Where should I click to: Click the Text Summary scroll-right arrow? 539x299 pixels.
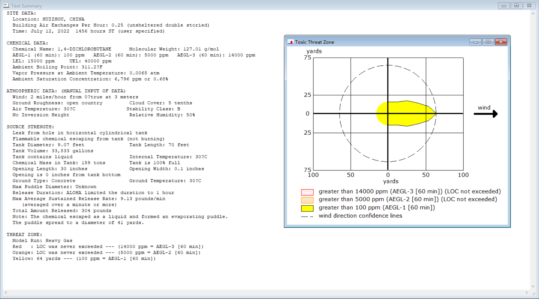tap(527, 292)
